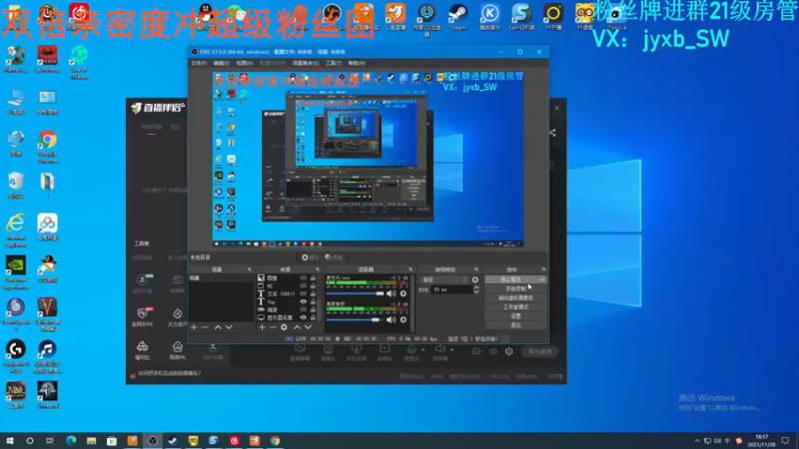Add a new scene in OBS Scenes panel

194,327
